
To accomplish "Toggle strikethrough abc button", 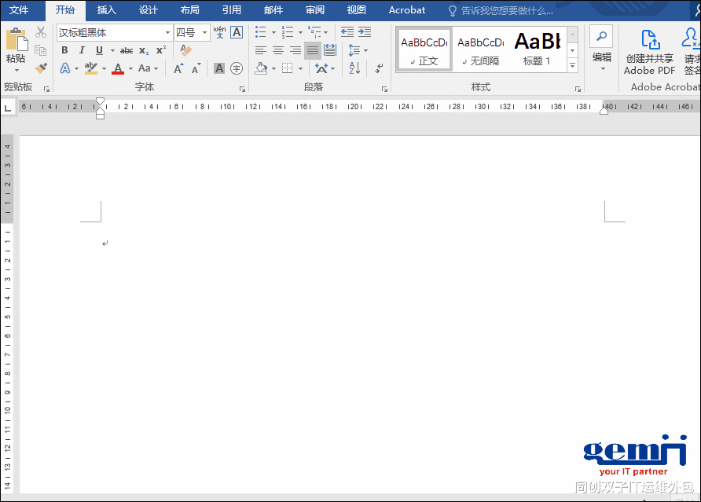I will [x=127, y=50].
